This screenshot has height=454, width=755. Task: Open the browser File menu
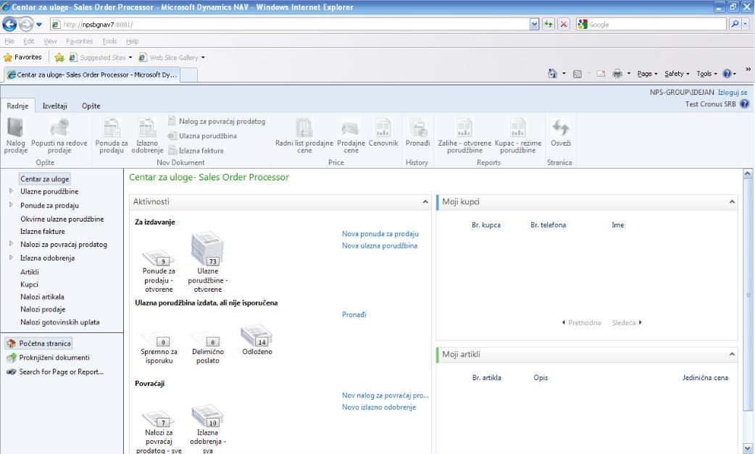click(9, 41)
